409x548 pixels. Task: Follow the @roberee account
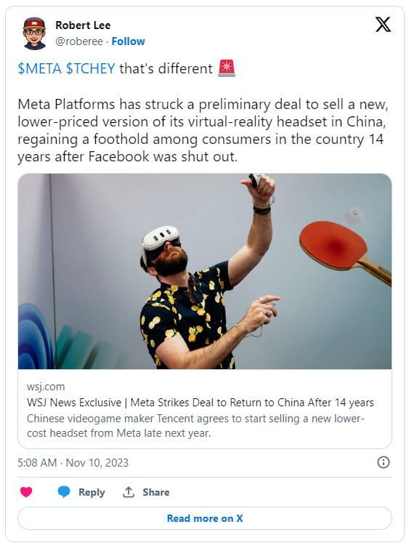(x=128, y=41)
